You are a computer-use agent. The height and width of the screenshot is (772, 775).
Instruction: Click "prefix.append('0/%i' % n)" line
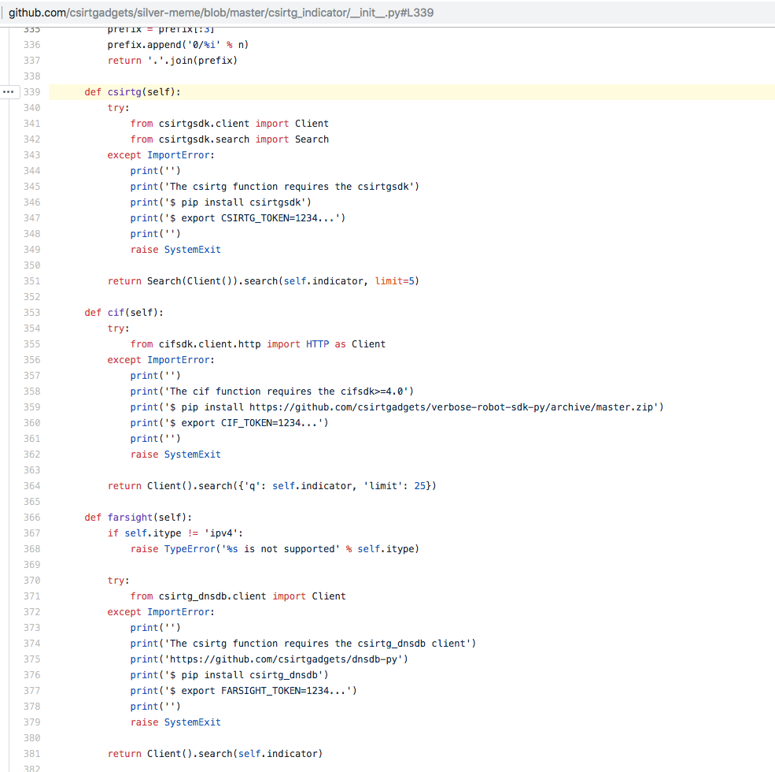pos(178,45)
